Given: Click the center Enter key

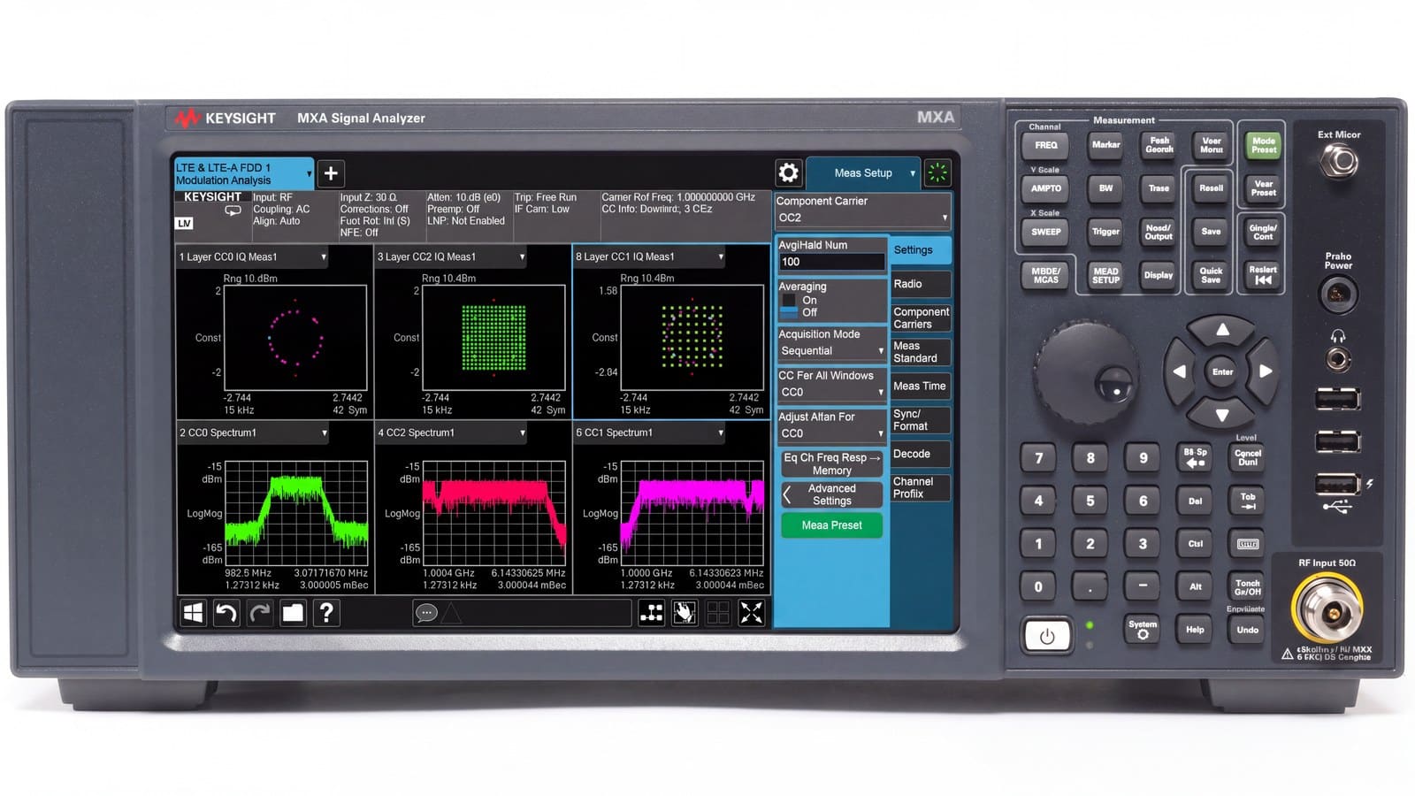Looking at the screenshot, I should [1222, 371].
